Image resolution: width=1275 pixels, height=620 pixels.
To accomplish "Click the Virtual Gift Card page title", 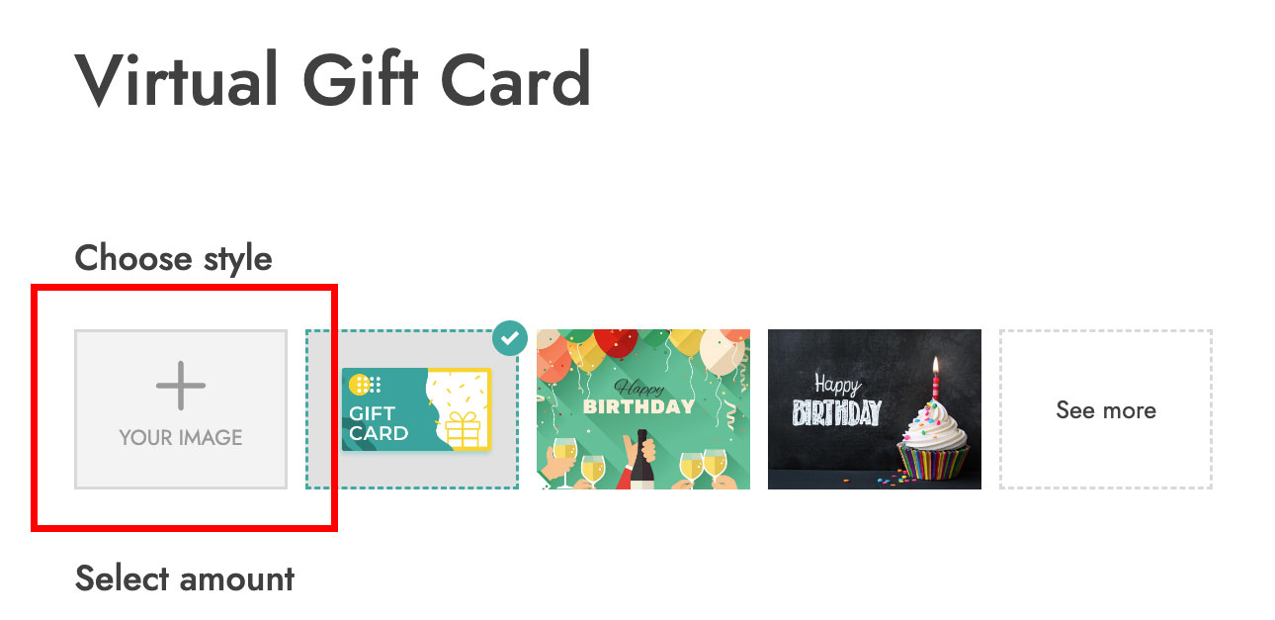I will 334,79.
